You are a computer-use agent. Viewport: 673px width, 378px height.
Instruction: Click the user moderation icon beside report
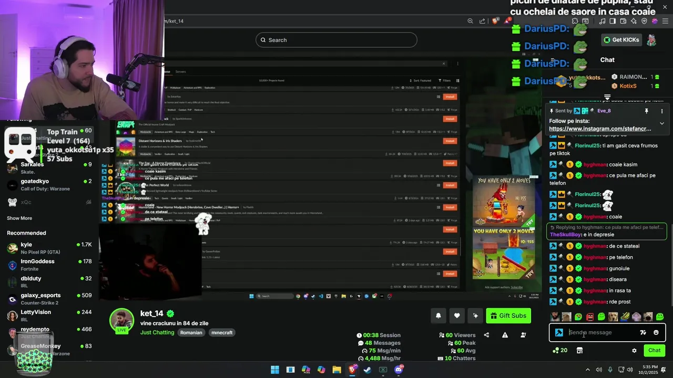(x=523, y=335)
